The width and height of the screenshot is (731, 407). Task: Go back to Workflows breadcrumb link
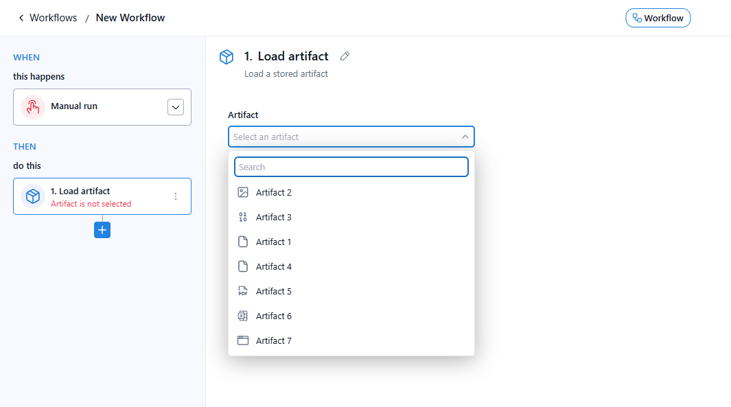(x=53, y=18)
